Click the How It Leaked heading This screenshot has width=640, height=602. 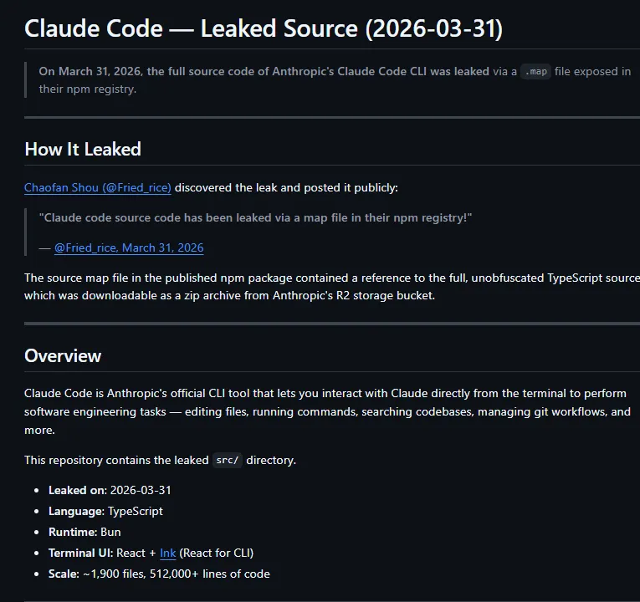point(83,150)
